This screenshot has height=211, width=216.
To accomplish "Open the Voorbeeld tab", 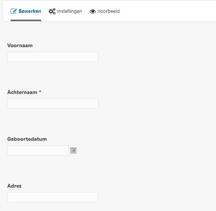I will click(105, 11).
